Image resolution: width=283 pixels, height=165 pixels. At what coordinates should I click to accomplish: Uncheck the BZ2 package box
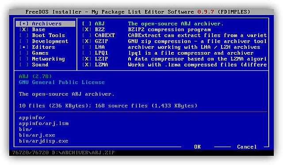pyautogui.click(x=87, y=30)
